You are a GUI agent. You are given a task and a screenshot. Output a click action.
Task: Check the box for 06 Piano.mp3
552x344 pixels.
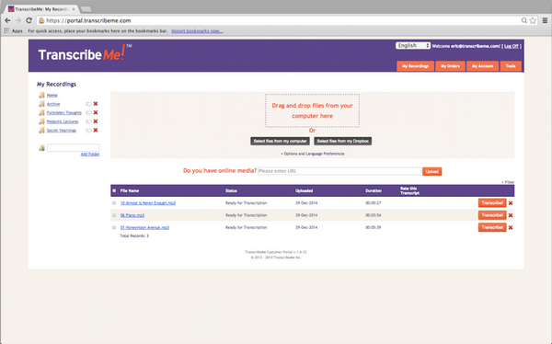114,215
